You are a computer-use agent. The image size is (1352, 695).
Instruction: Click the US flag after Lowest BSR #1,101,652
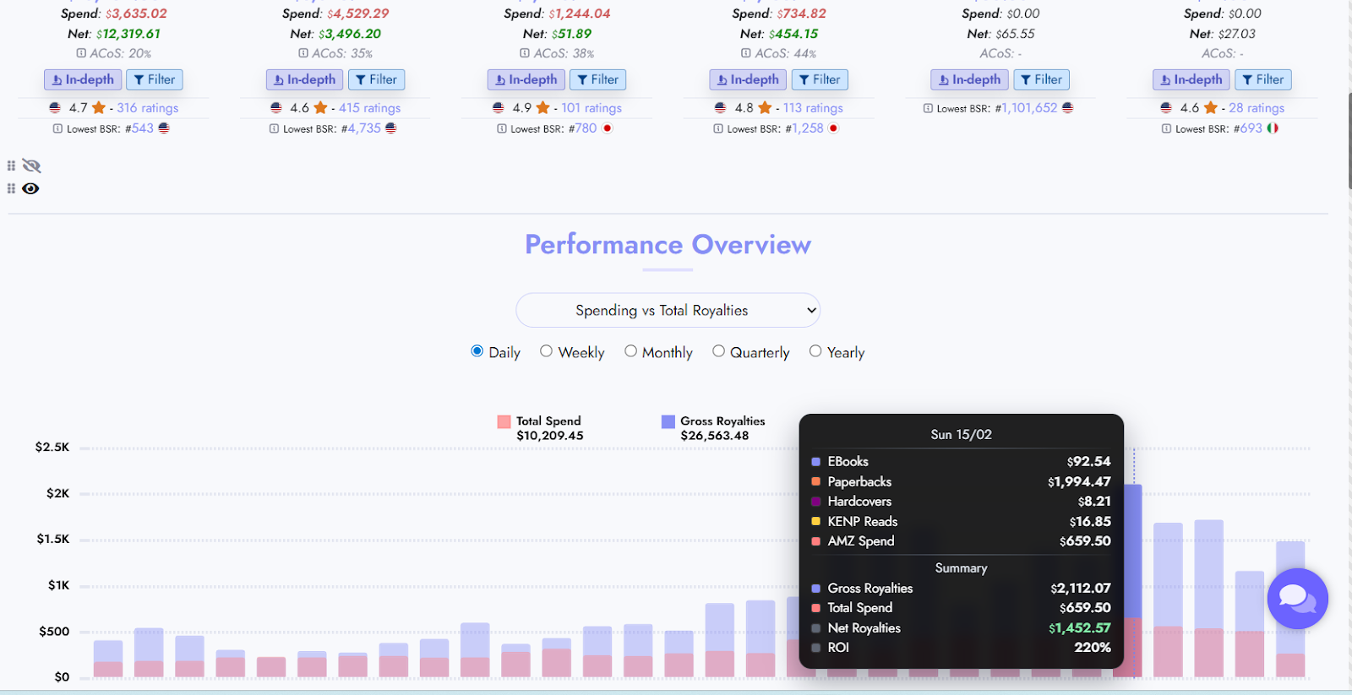click(1067, 108)
